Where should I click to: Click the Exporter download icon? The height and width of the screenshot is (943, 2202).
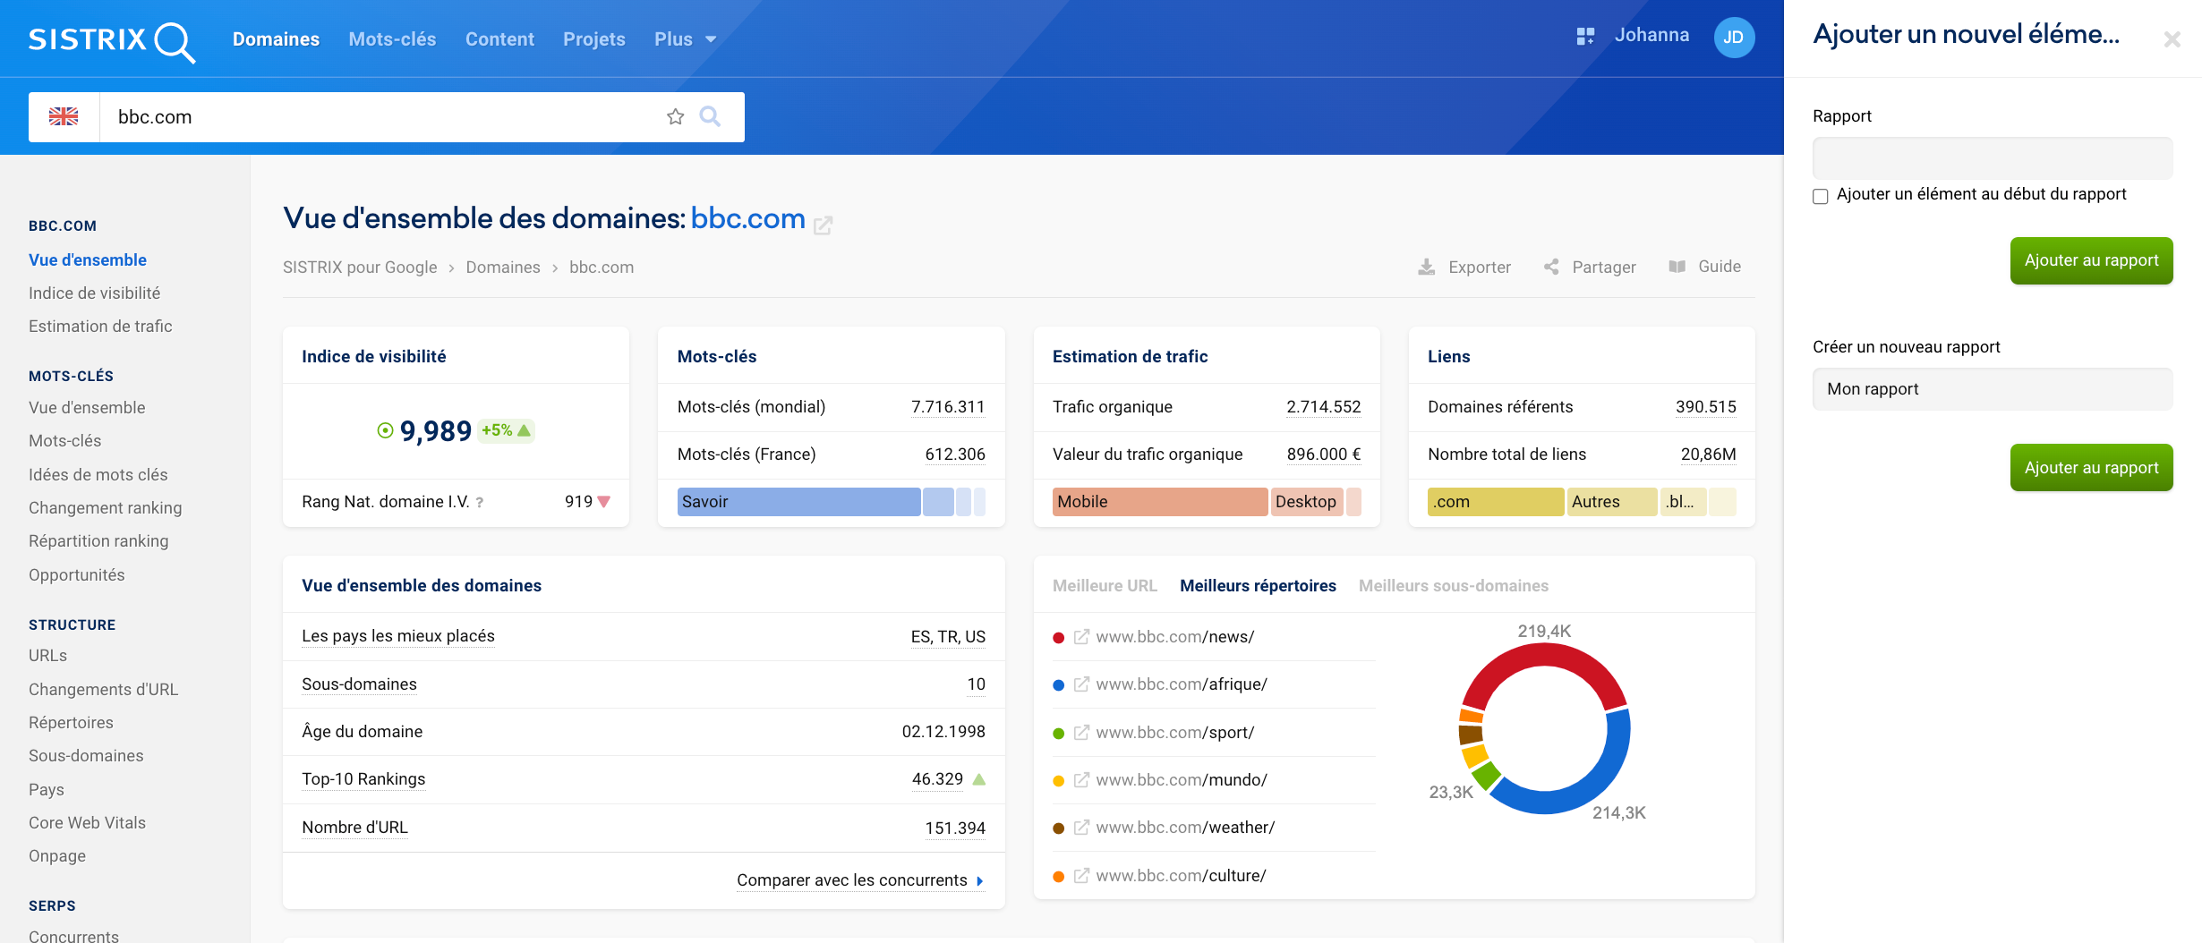[1427, 267]
